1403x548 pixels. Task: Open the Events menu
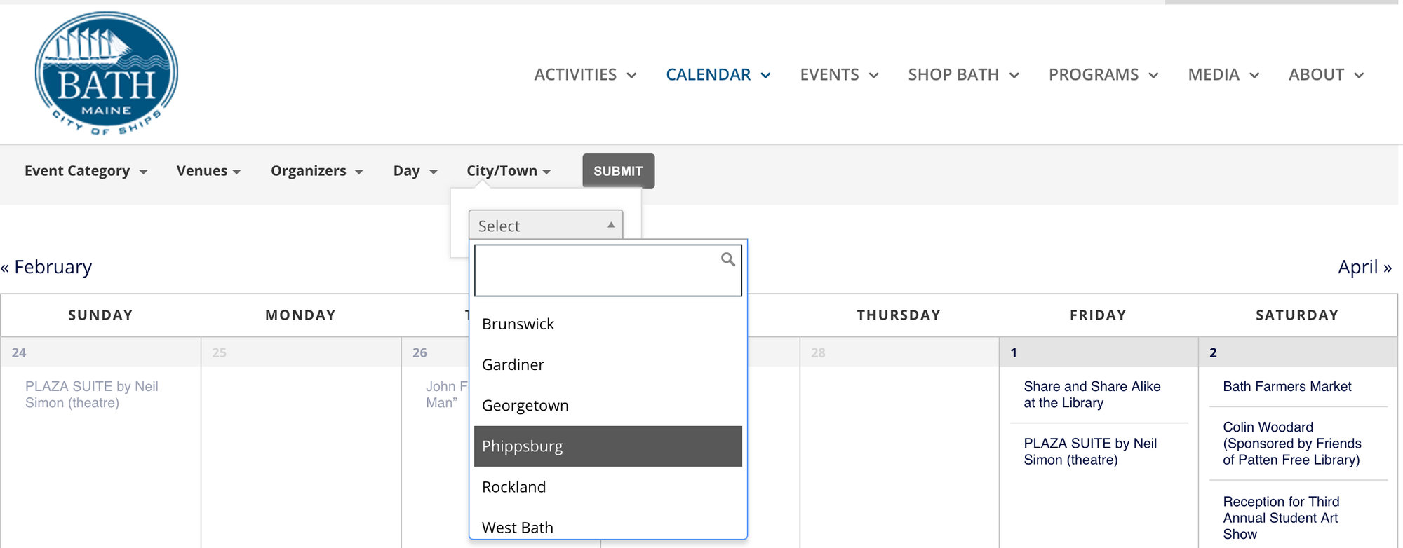(x=839, y=74)
